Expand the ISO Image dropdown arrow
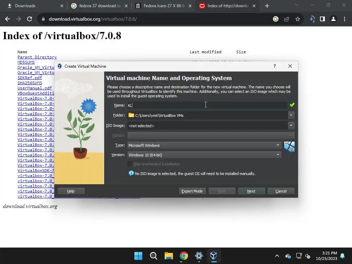 pos(291,125)
